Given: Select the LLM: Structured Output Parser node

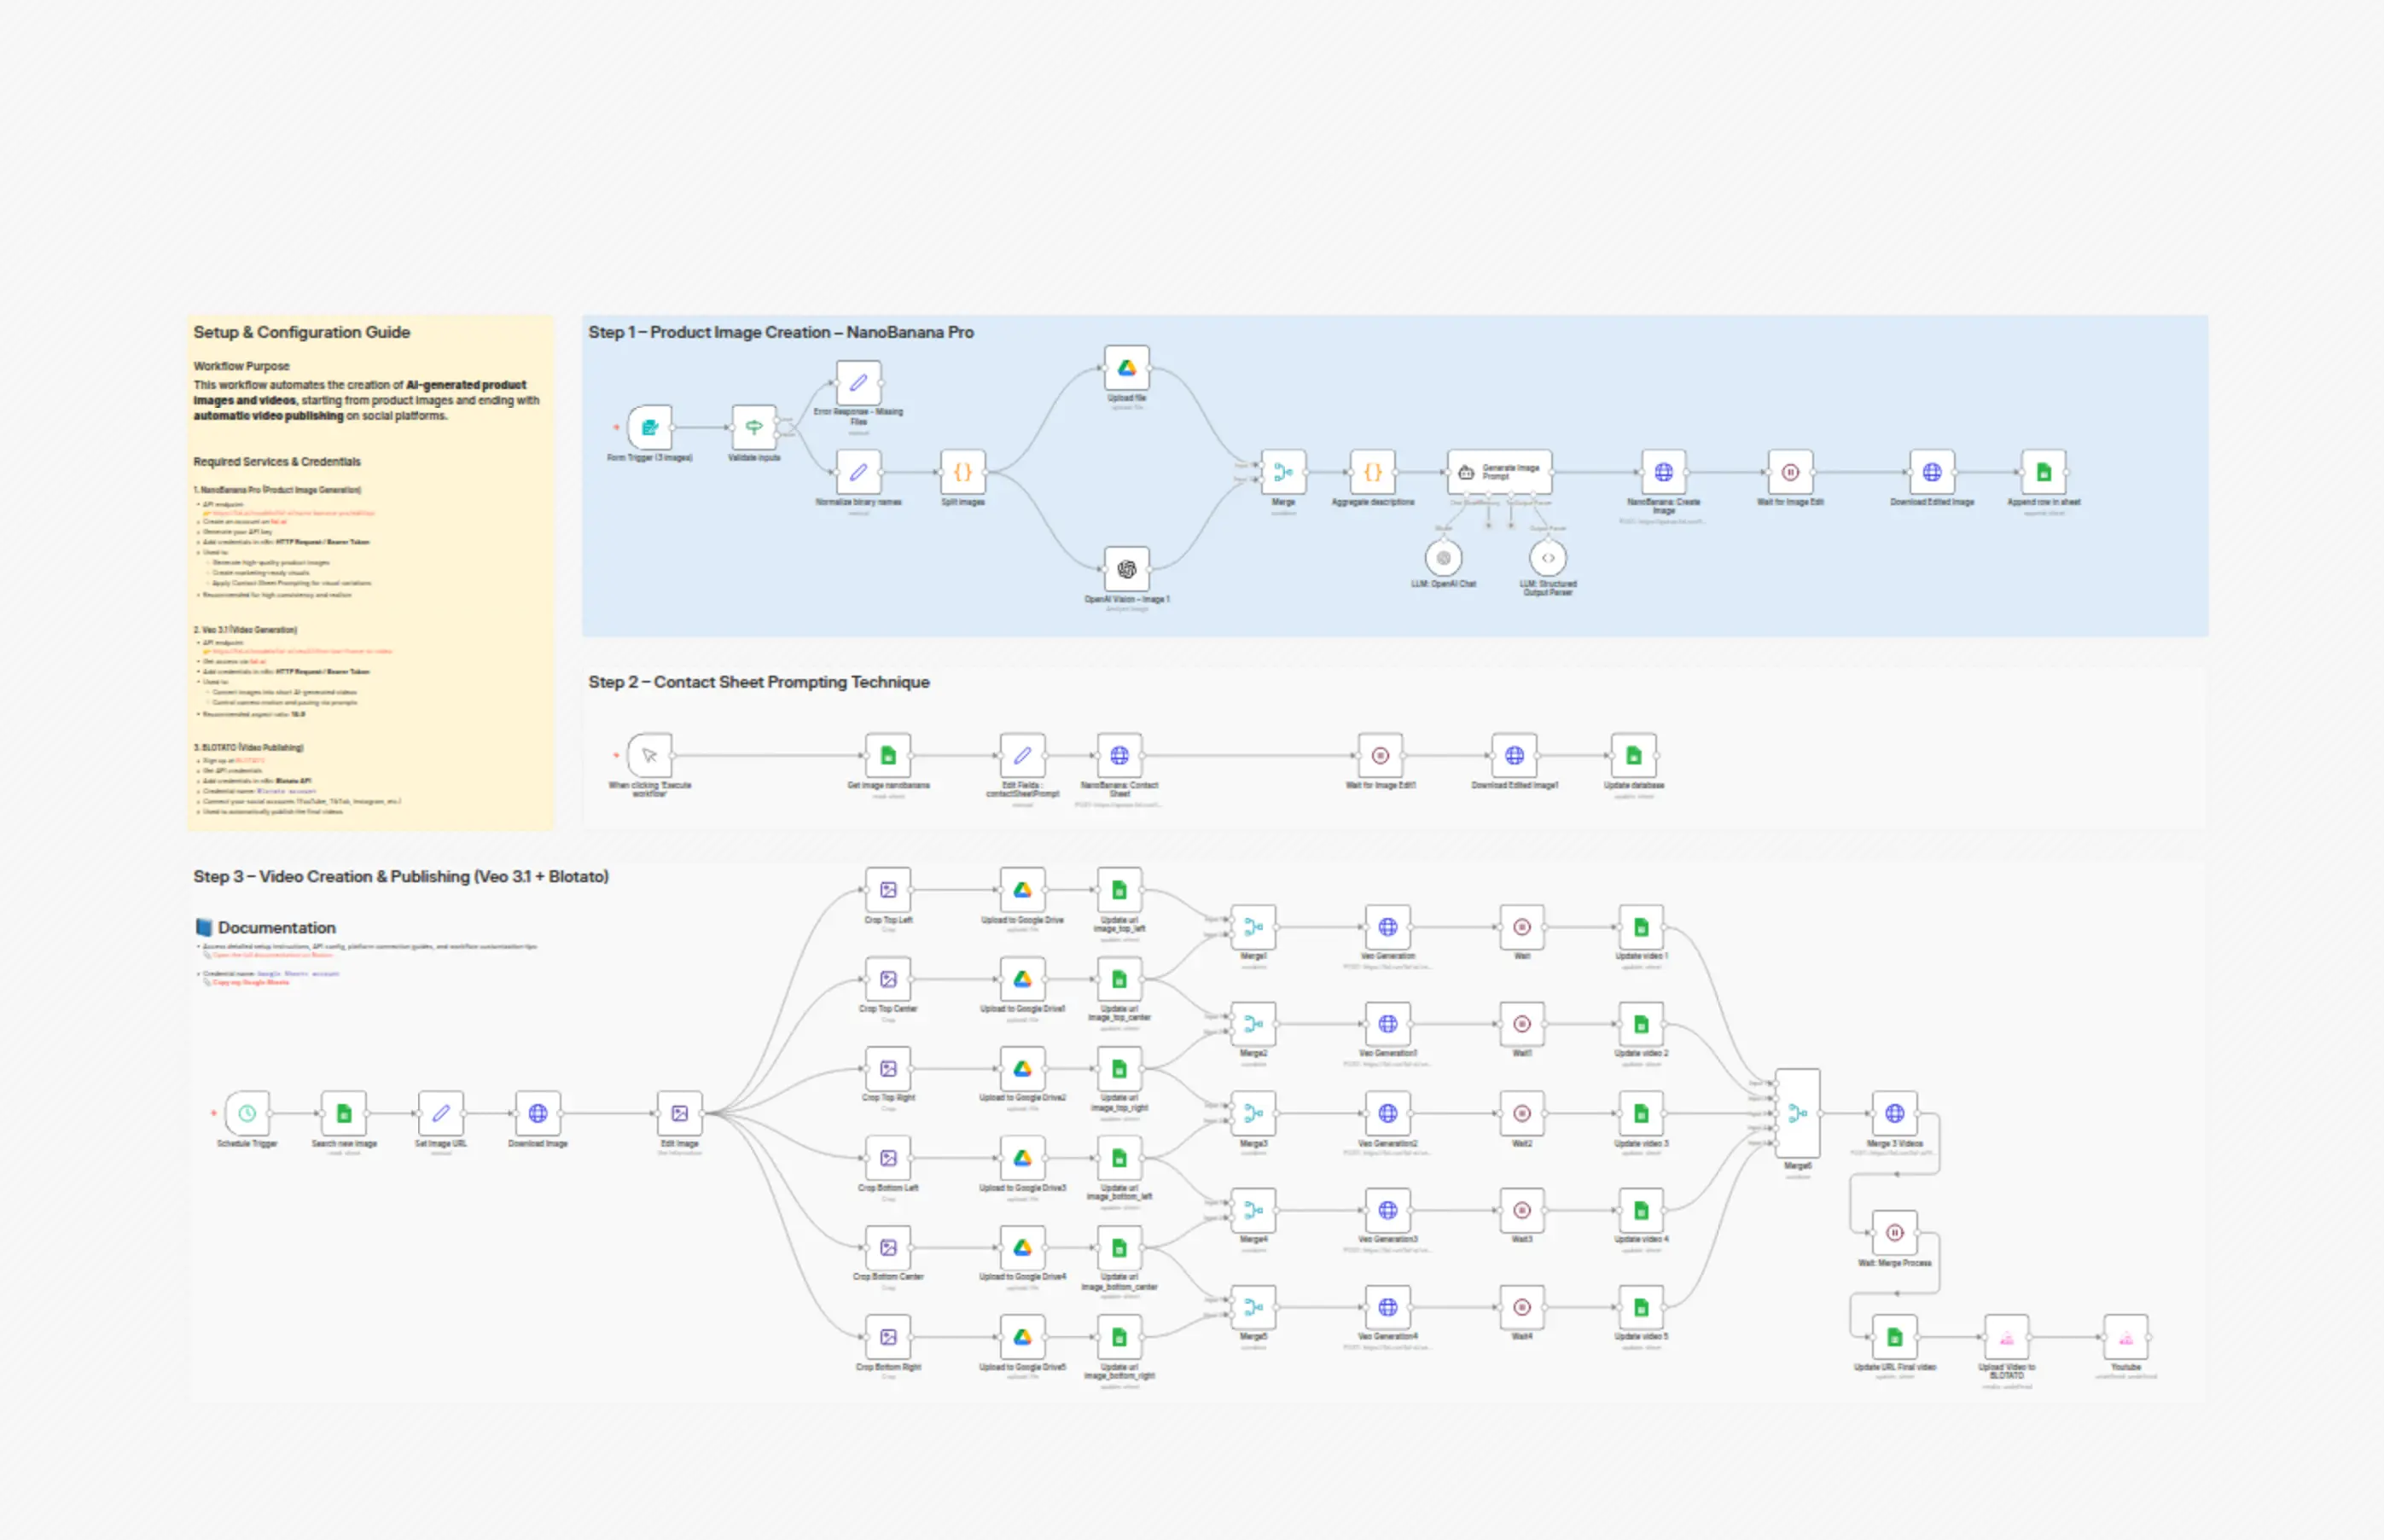Looking at the screenshot, I should click(x=1548, y=558).
